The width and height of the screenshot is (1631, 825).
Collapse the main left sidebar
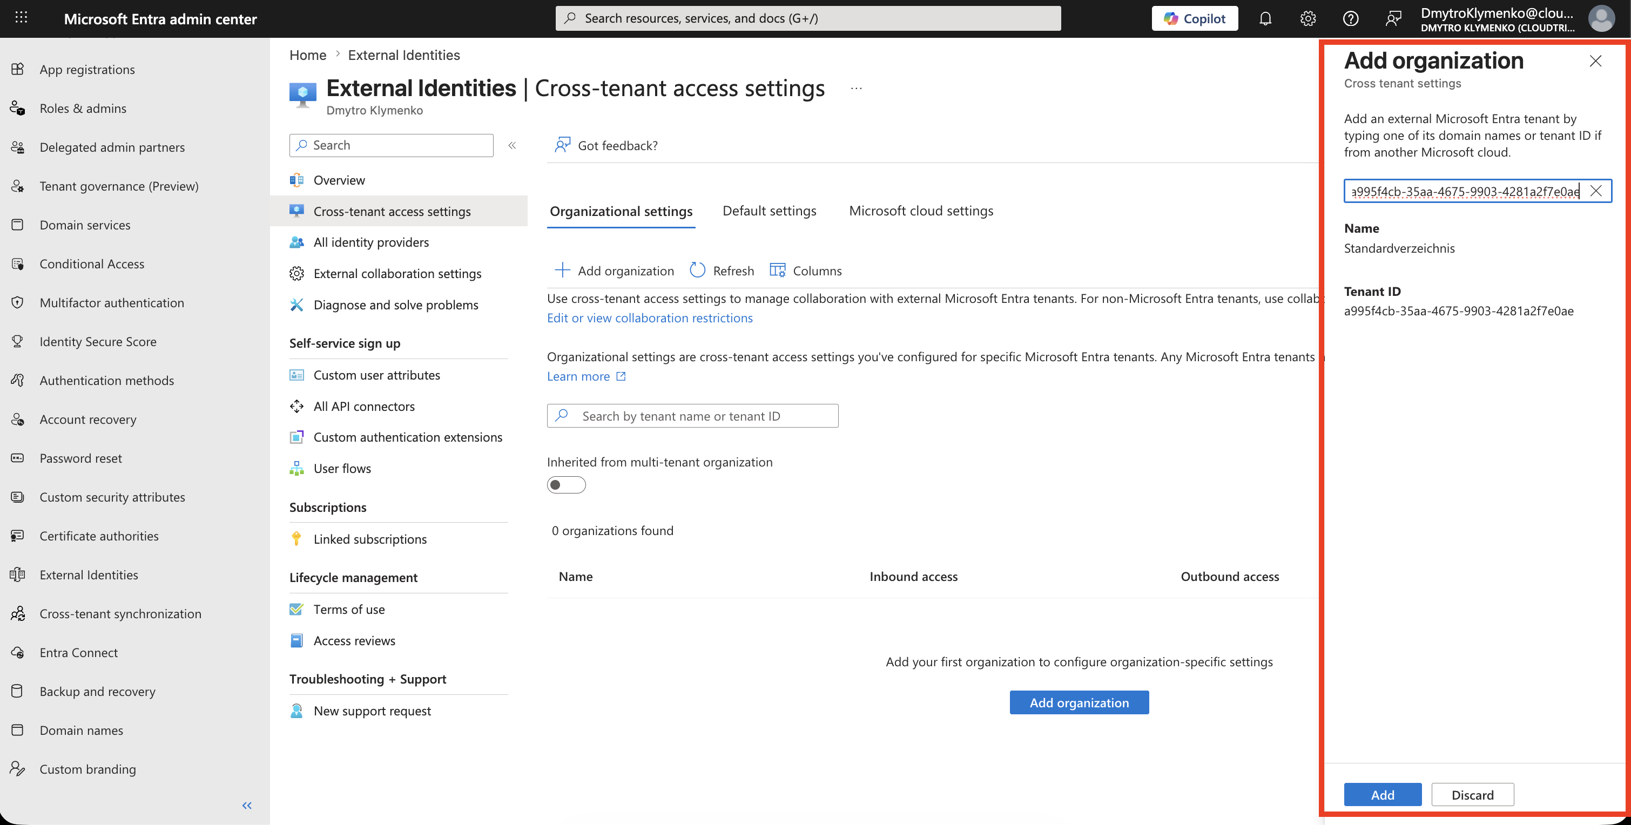point(247,806)
